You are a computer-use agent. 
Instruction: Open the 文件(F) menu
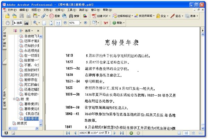(x=12, y=10)
